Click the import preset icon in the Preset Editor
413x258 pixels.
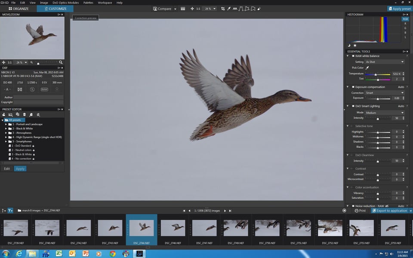(31, 114)
